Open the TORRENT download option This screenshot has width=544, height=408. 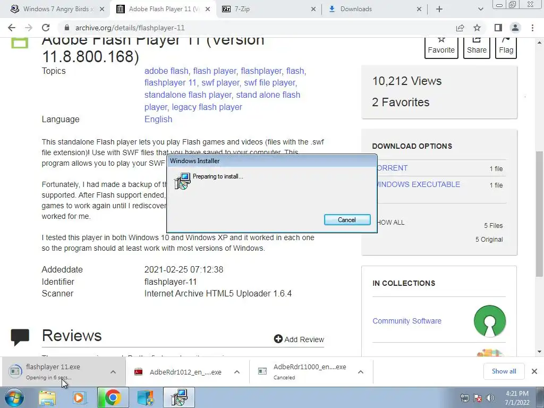click(x=392, y=168)
